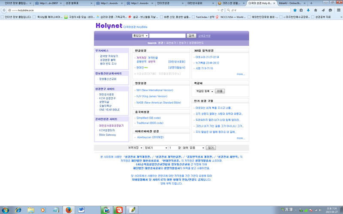Click the Firefox home icon
The image size is (343, 214).
(x=315, y=10)
